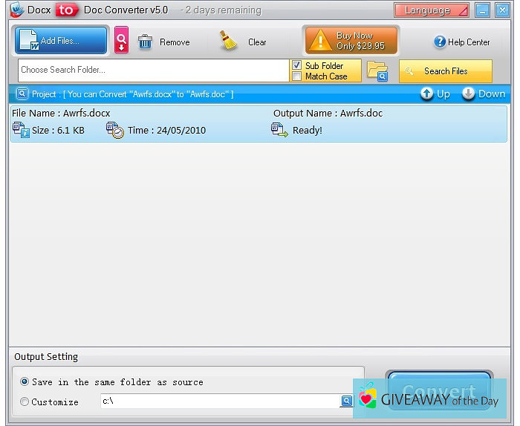This screenshot has width=520, height=426.
Task: Click the Buy Now warning button
Action: (x=351, y=41)
